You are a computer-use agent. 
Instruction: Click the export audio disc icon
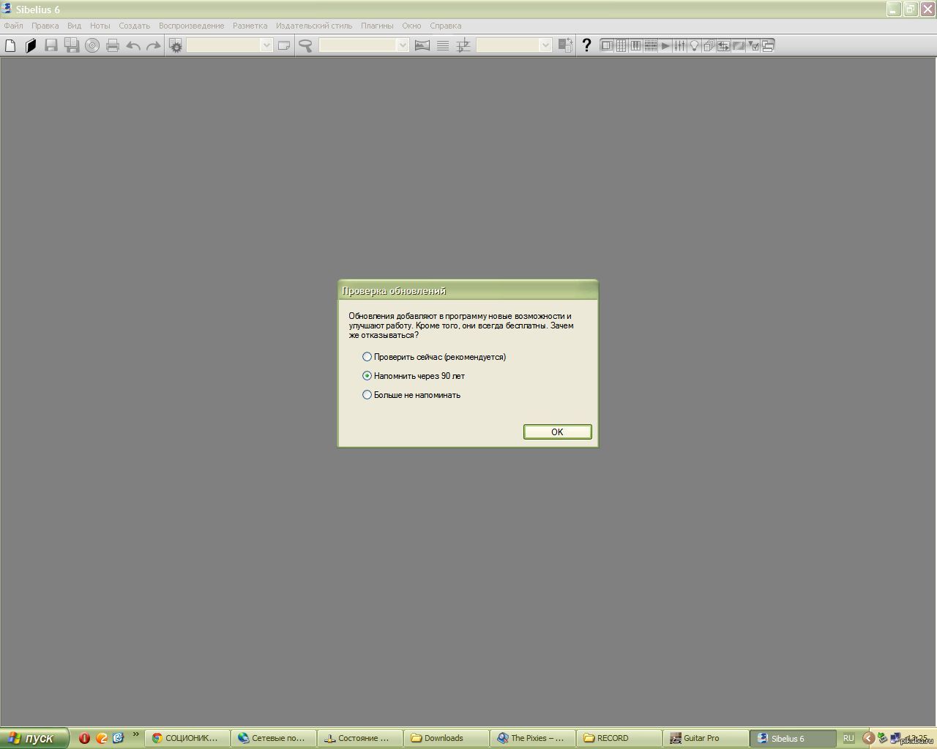click(92, 45)
